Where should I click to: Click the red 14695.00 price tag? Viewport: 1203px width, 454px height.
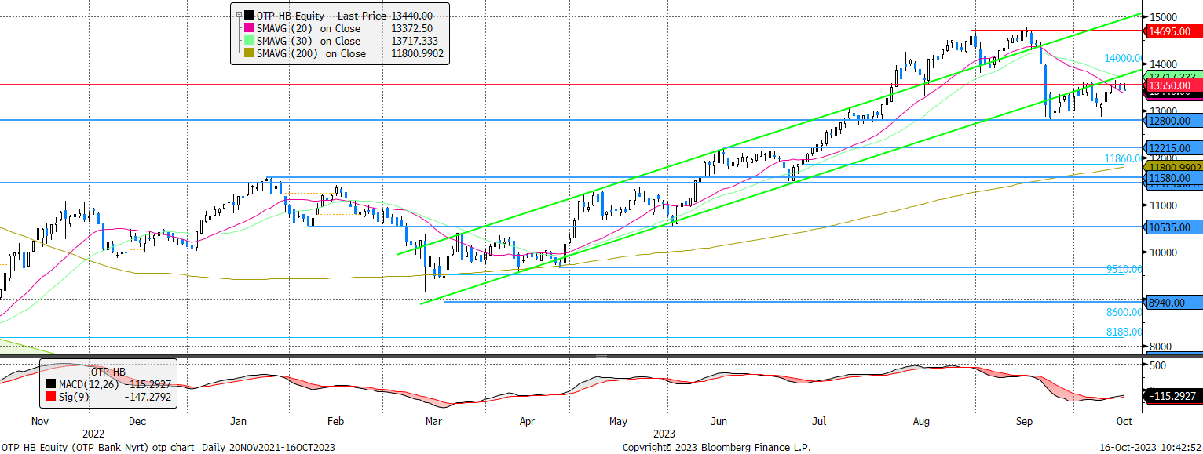point(1175,31)
